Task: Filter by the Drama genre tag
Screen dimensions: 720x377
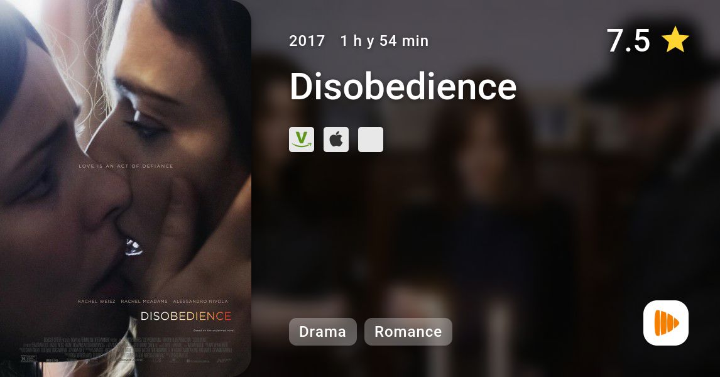Action: (x=322, y=332)
